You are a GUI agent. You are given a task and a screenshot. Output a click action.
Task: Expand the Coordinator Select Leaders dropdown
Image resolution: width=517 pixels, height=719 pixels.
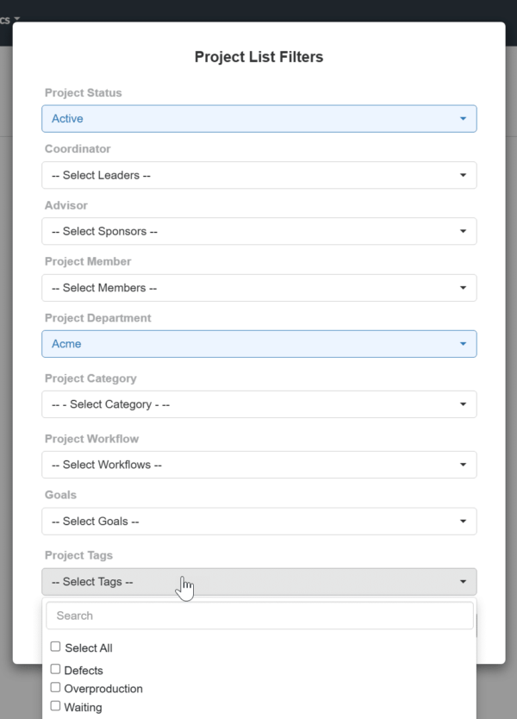tap(258, 175)
